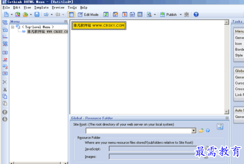Browse for Site Root folder icon
The width and height of the screenshot is (244, 164).
[201, 131]
